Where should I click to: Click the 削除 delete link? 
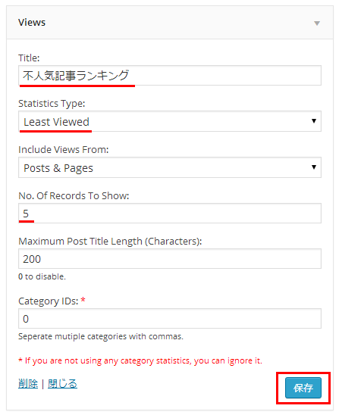(28, 383)
